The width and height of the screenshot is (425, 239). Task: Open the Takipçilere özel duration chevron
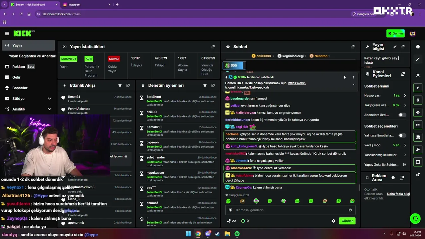[x=405, y=105]
